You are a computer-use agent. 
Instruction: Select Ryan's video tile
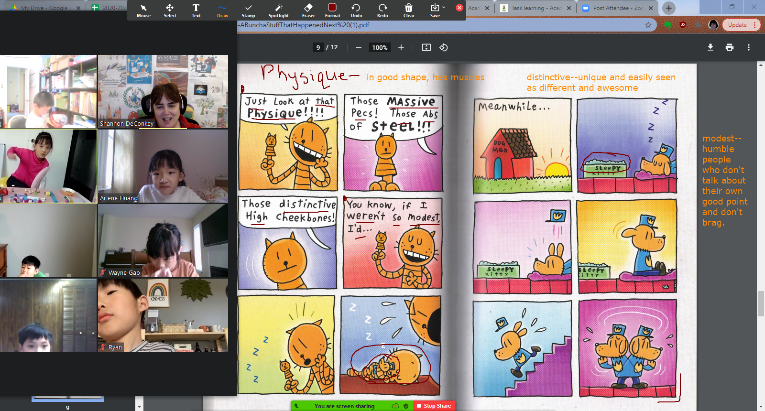point(163,315)
